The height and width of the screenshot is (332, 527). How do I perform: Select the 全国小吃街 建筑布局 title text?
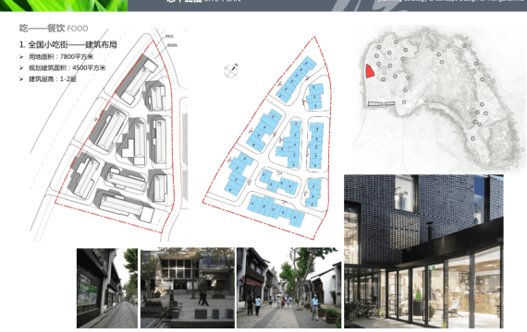coord(68,44)
